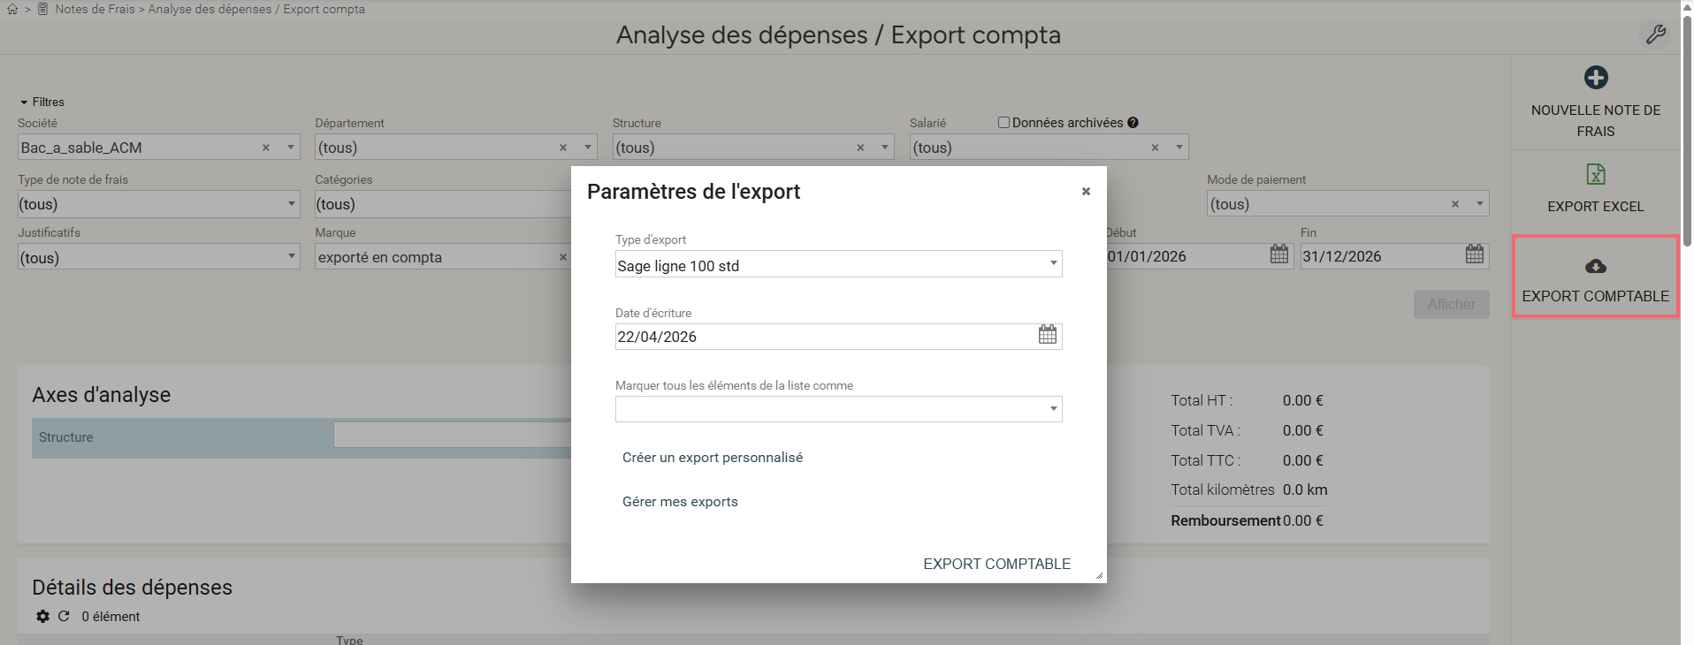
Task: Expand Marquer tous les éléments dropdown
Action: [837, 409]
